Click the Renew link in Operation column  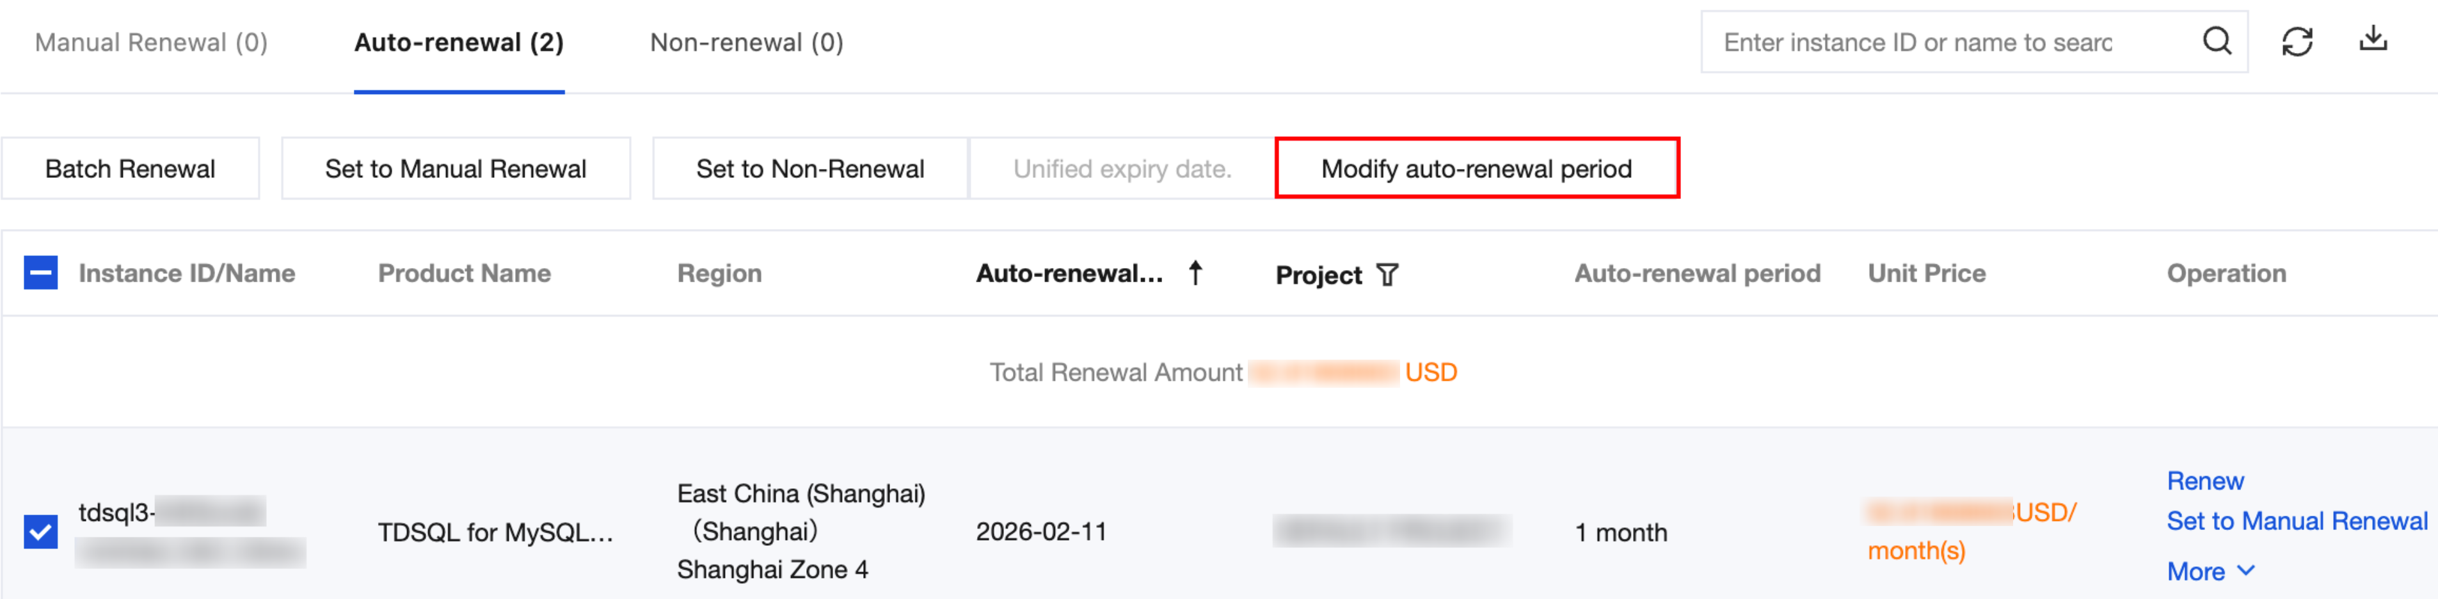(2204, 481)
